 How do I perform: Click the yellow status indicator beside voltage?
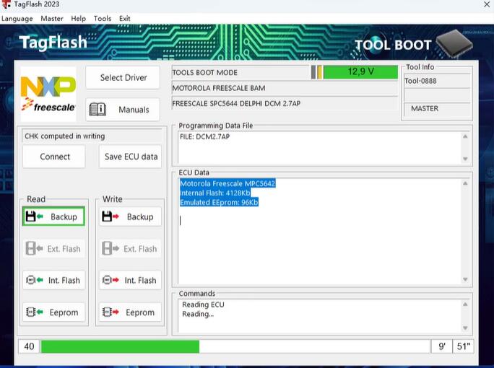[319, 72]
